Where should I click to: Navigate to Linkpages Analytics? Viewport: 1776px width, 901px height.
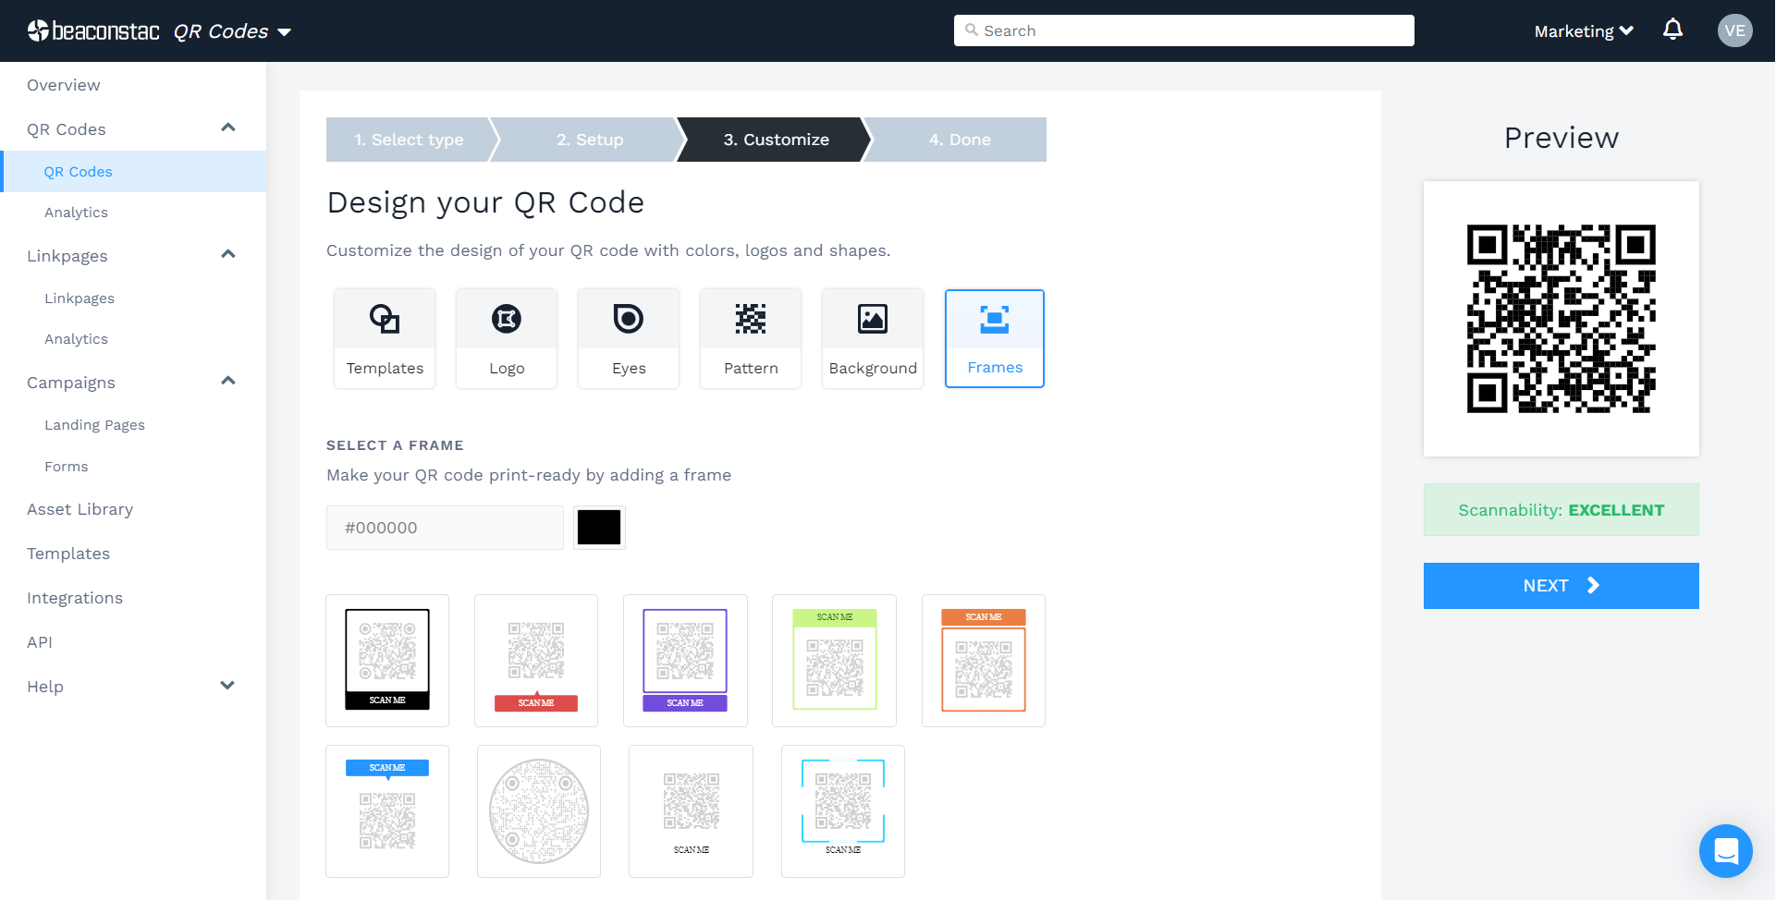tap(76, 339)
